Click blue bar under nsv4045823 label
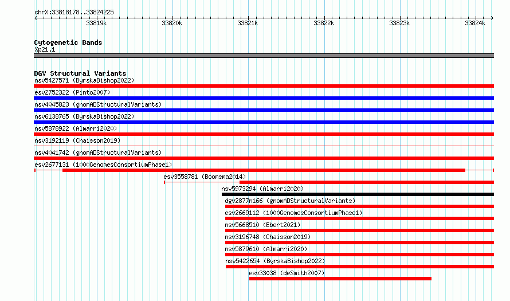Viewport: 510px width, 301px height. tap(264, 110)
